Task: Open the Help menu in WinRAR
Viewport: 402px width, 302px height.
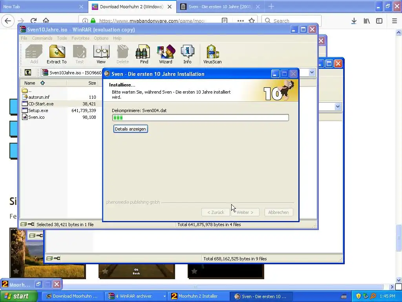Action: (x=117, y=38)
